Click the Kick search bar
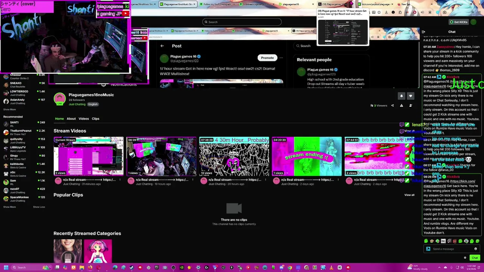The height and width of the screenshot is (272, 484). point(242,22)
